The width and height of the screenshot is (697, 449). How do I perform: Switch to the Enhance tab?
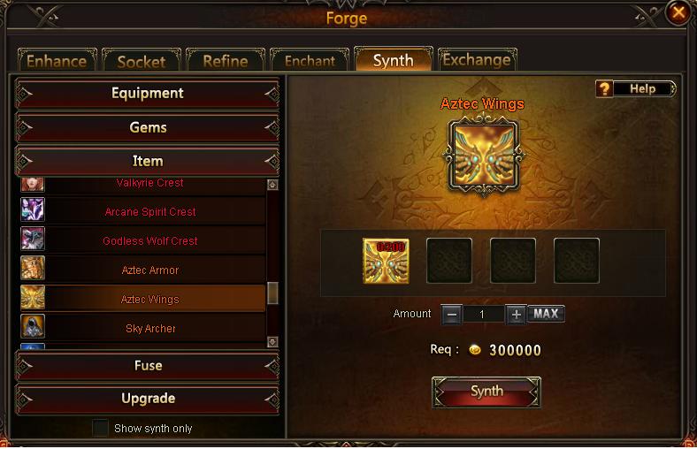pyautogui.click(x=57, y=60)
